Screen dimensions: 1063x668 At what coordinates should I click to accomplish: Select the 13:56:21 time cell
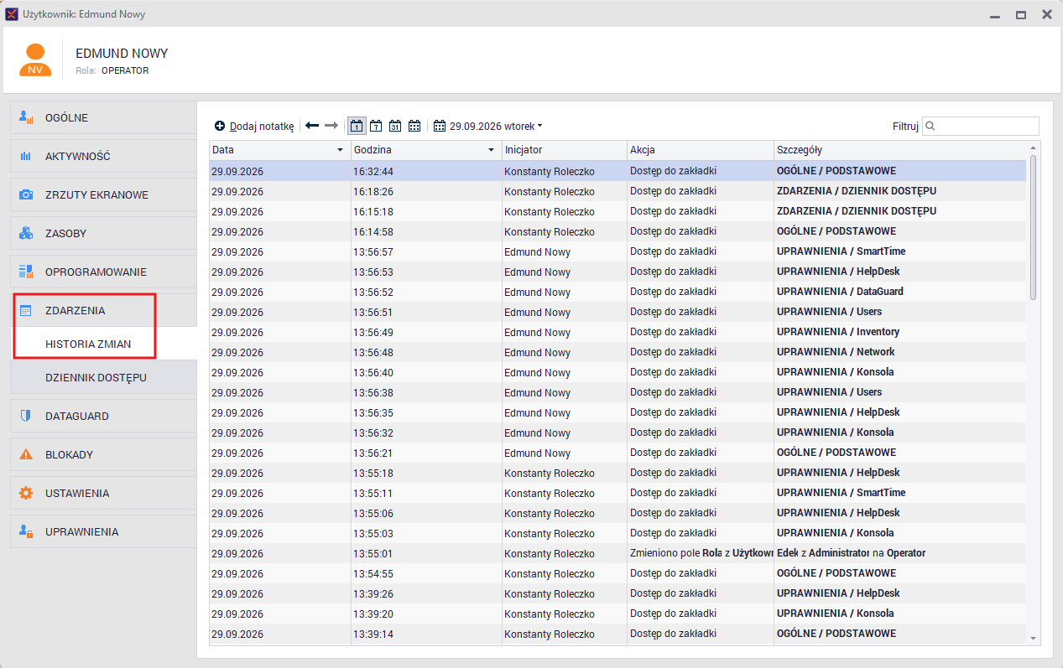pos(425,453)
